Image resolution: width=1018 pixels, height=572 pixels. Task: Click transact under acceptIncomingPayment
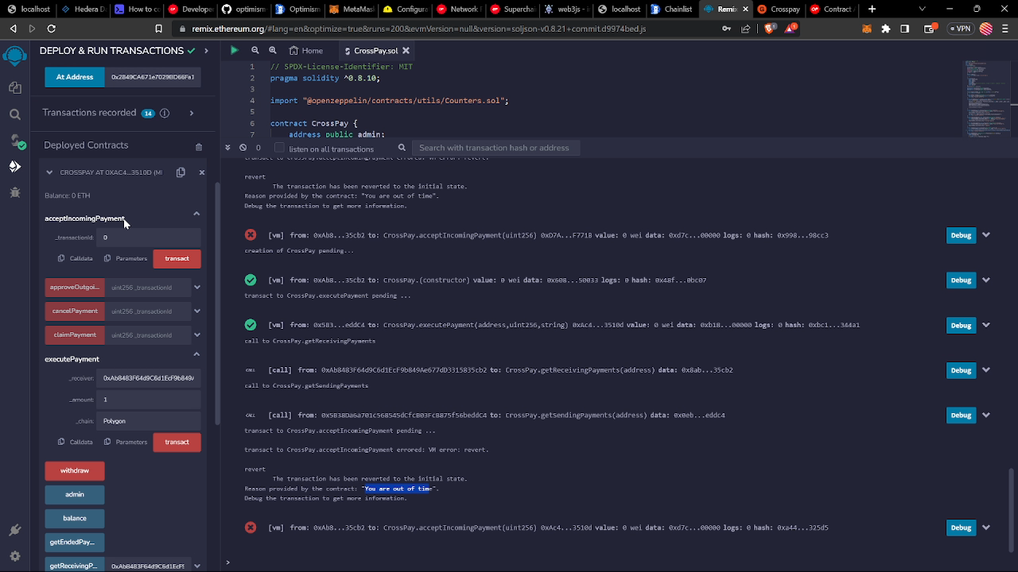177,258
